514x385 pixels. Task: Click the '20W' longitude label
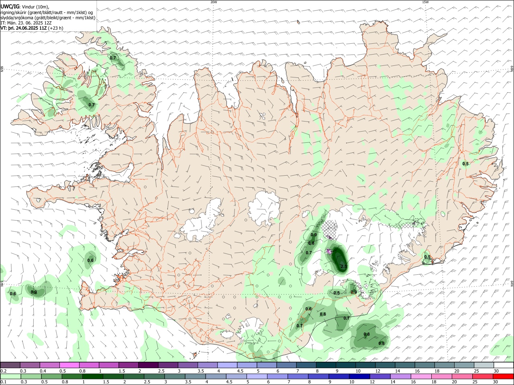pyautogui.click(x=214, y=2)
